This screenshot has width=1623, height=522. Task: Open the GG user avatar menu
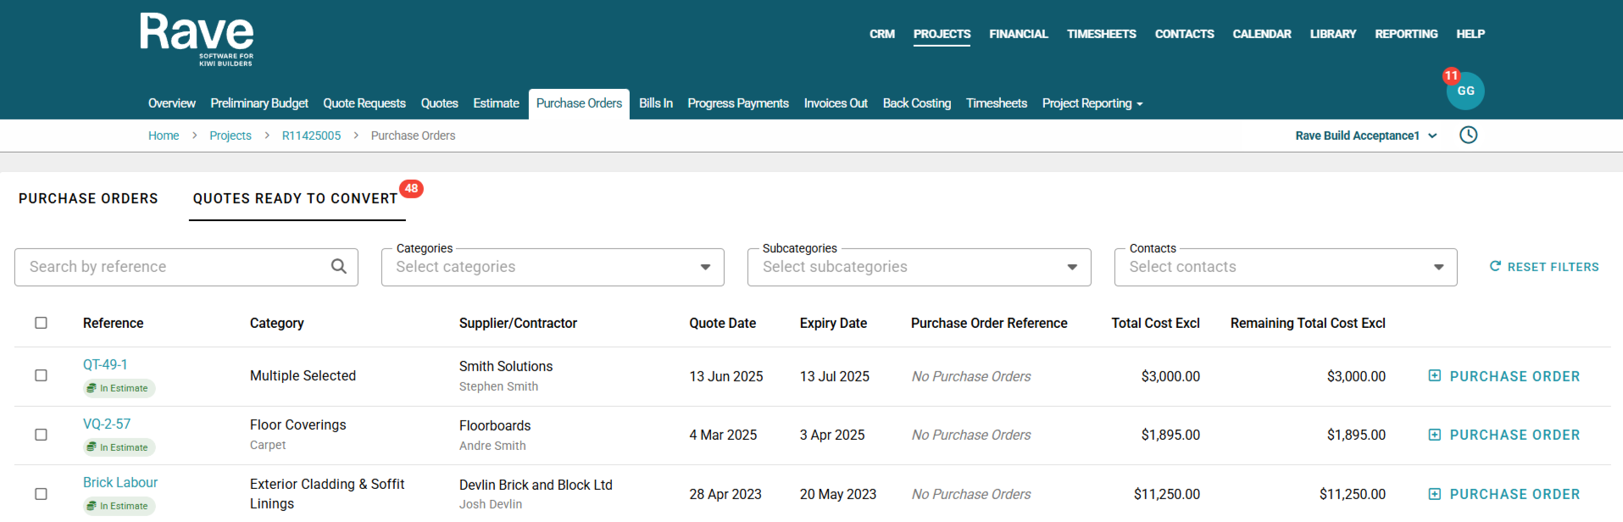[x=1465, y=91]
